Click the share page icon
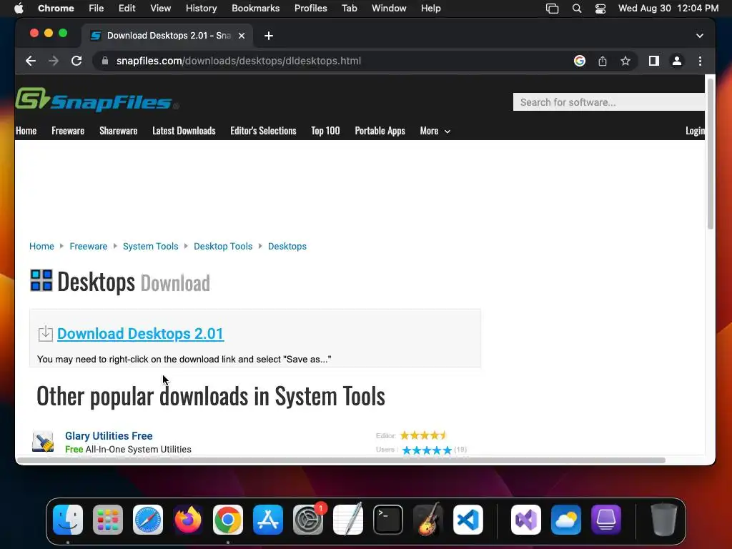 603,61
